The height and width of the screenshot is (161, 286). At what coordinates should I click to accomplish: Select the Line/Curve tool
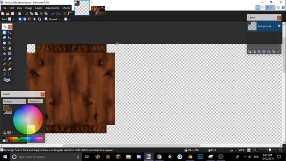pos(10,75)
